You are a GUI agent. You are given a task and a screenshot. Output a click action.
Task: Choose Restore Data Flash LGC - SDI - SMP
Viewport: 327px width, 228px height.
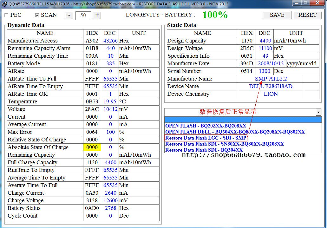pyautogui.click(x=206, y=138)
